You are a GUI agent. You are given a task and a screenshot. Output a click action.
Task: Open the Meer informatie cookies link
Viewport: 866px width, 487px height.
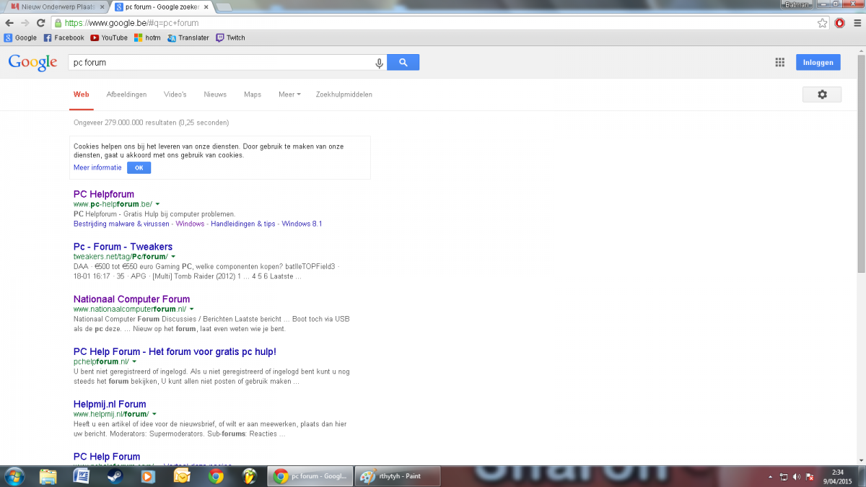[x=97, y=167]
